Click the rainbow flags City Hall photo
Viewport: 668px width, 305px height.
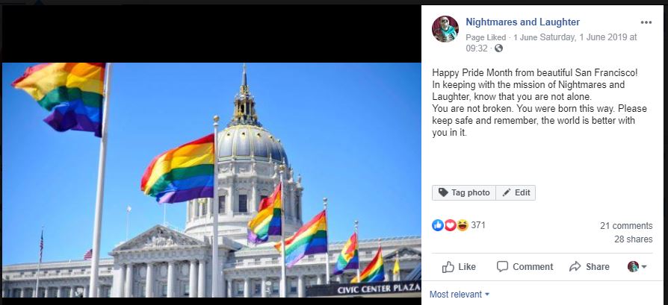211,180
